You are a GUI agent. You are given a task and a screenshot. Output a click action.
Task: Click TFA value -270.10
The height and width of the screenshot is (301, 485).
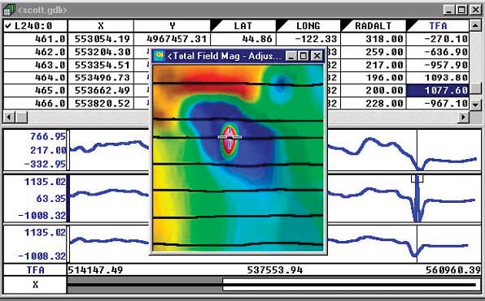438,39
